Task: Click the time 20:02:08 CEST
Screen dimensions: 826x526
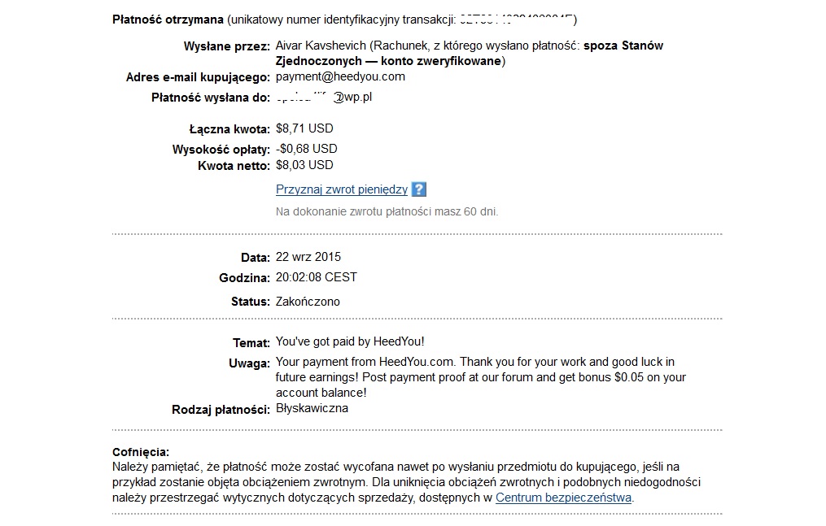Action: tap(316, 277)
